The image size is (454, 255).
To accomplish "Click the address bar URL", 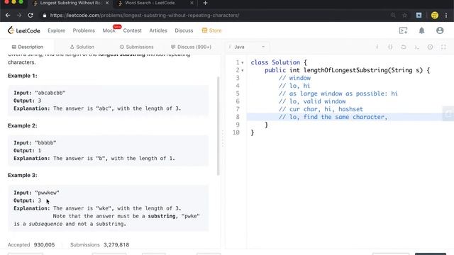I will click(x=145, y=16).
